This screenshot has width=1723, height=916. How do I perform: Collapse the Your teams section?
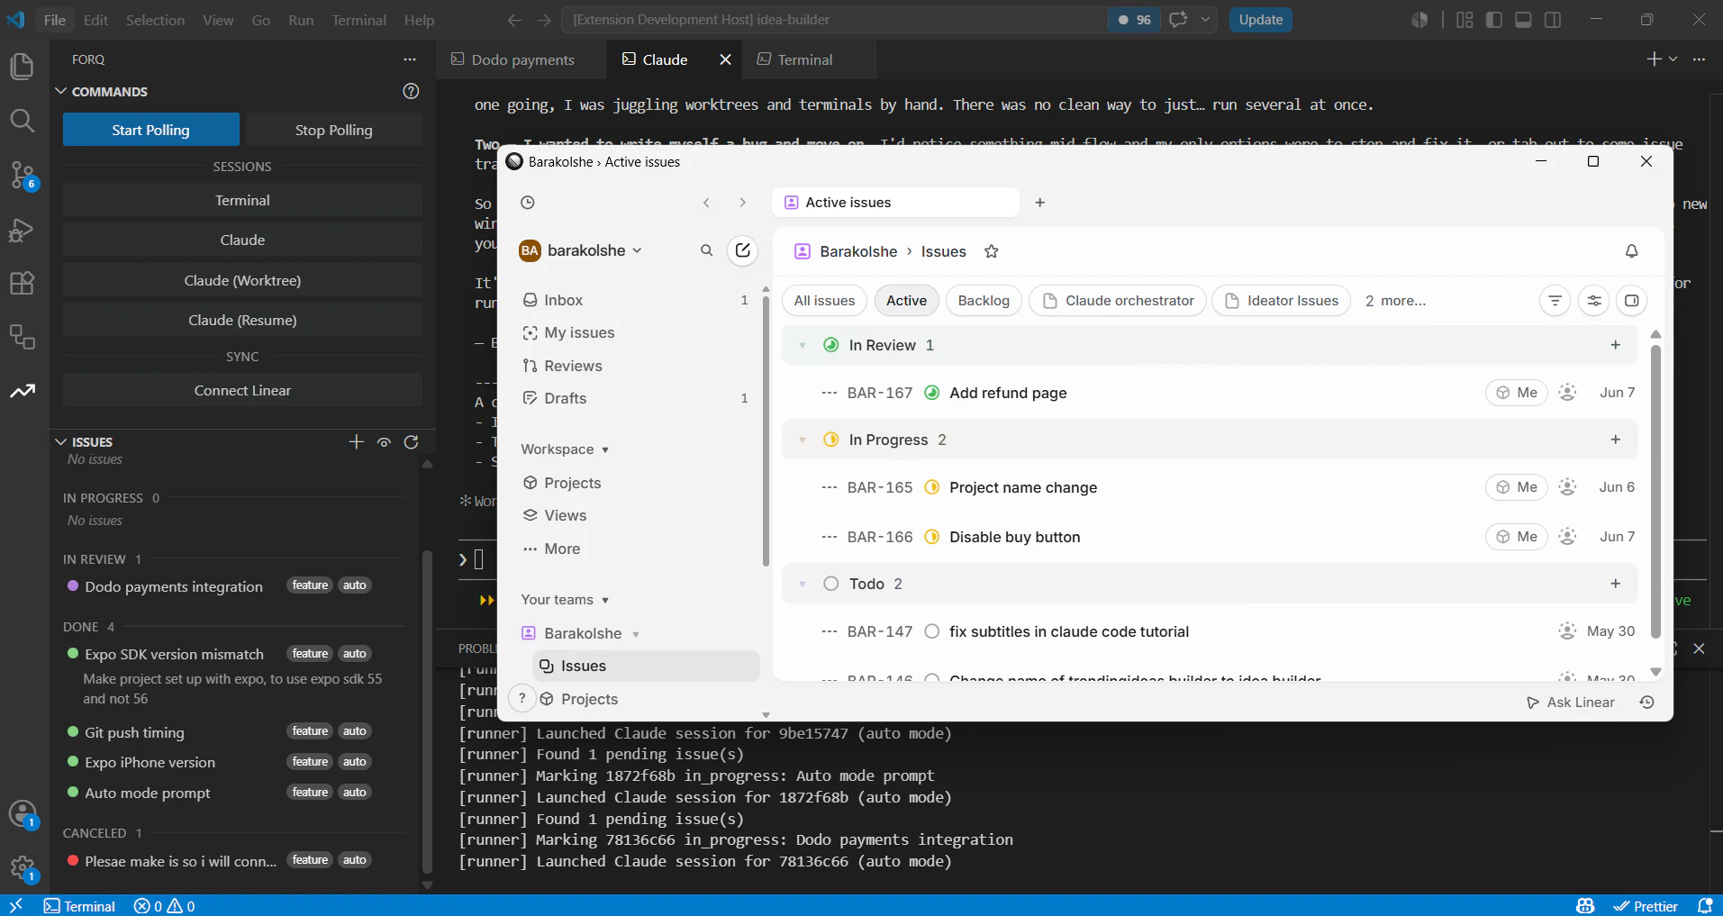tap(565, 600)
